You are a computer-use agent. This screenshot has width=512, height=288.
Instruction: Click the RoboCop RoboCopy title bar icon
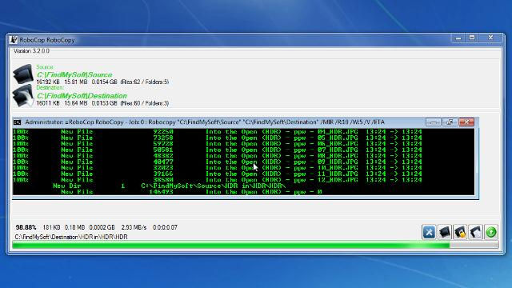(x=14, y=40)
